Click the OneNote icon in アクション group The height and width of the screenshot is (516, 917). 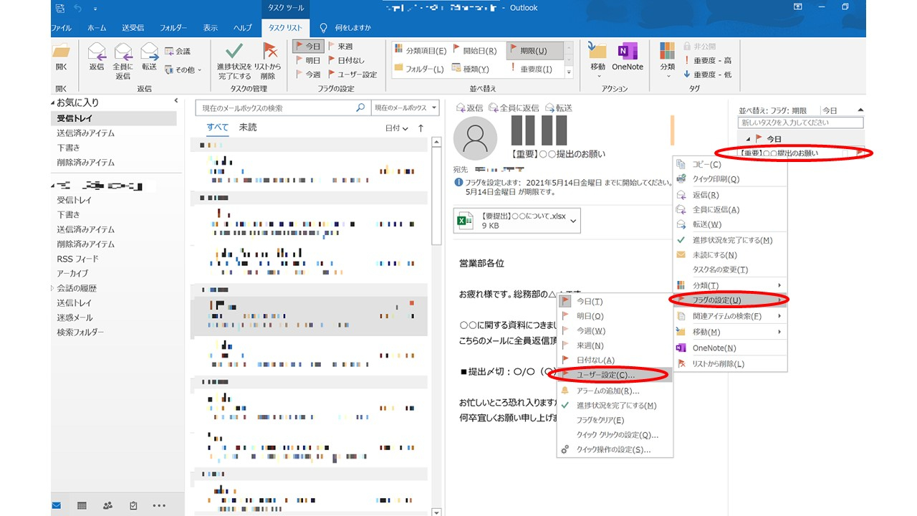627,52
